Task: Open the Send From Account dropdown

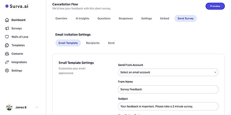Action: [168, 72]
